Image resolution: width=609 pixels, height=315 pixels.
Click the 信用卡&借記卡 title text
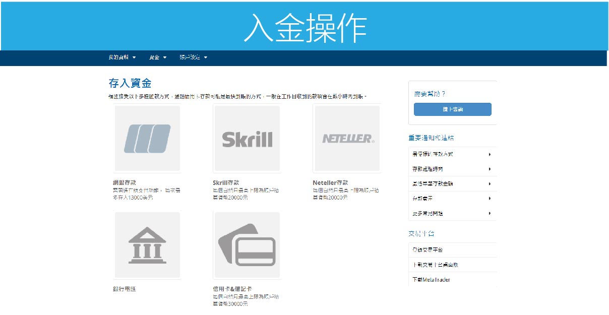tap(232, 289)
